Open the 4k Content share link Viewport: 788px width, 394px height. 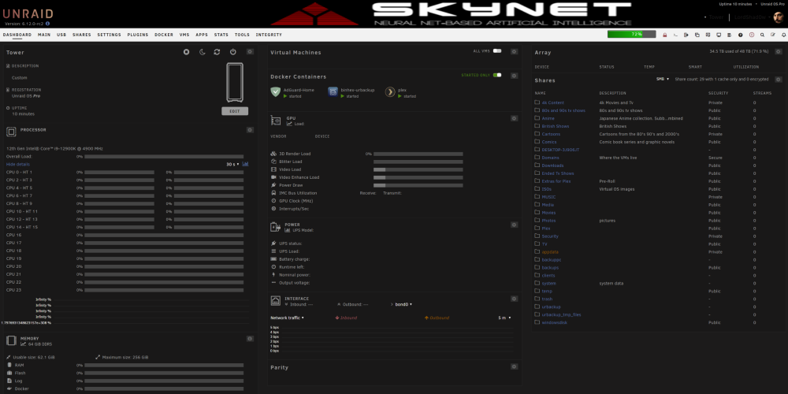click(x=553, y=102)
